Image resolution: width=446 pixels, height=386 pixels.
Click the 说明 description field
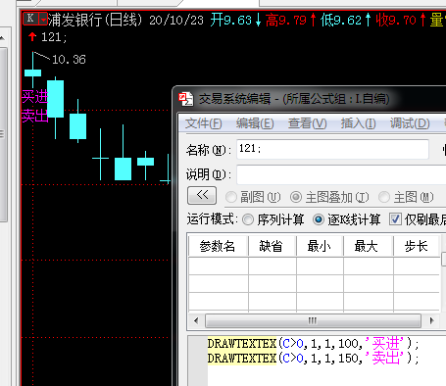pos(341,174)
